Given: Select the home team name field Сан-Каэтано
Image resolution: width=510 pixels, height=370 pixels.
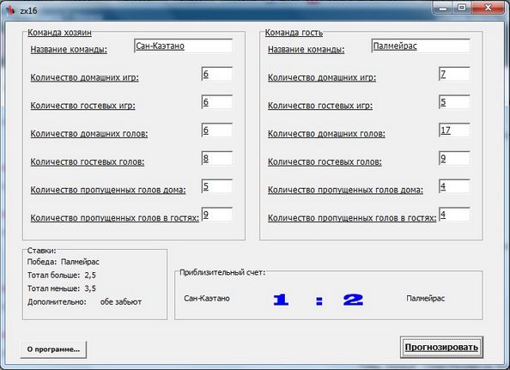Looking at the screenshot, I should click(184, 45).
